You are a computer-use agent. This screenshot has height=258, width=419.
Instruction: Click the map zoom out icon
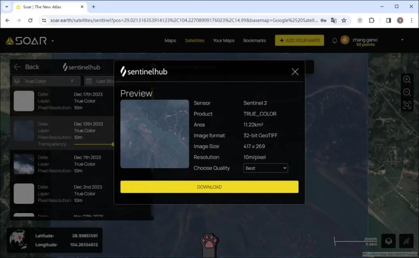click(x=407, y=92)
